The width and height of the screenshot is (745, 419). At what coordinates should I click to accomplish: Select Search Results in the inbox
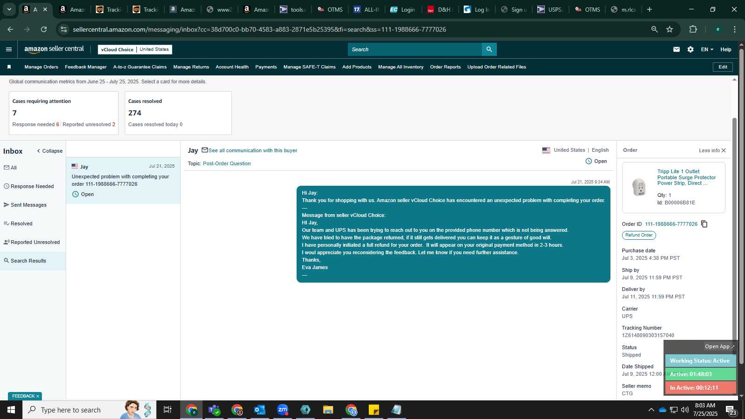(x=33, y=261)
